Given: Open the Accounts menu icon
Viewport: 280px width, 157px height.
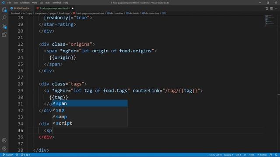Looking at the screenshot, I should pyautogui.click(x=4, y=140).
